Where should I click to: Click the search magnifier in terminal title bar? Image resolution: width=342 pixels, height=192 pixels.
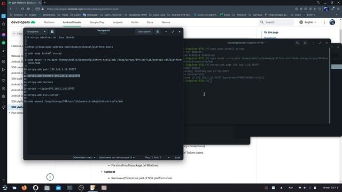[x=297, y=43]
